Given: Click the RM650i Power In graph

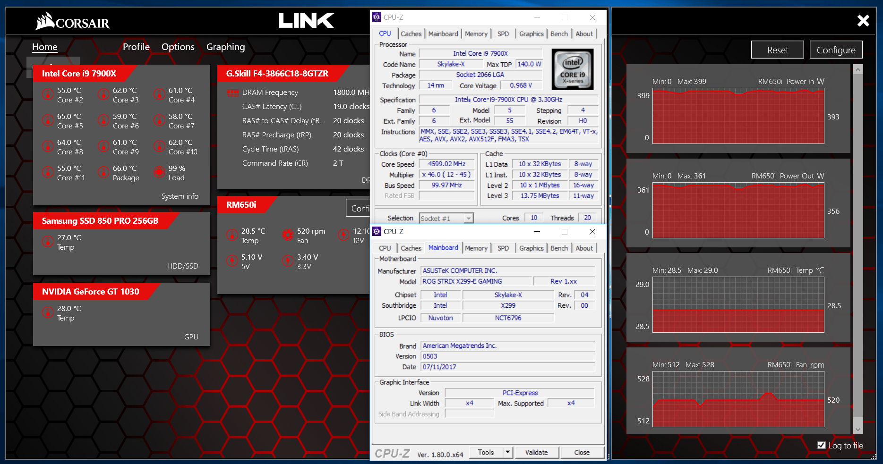Looking at the screenshot, I should pos(738,116).
